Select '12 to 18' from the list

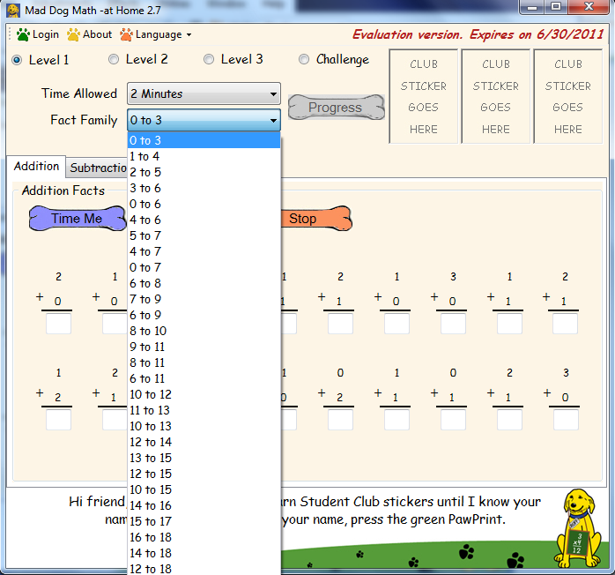click(204, 568)
